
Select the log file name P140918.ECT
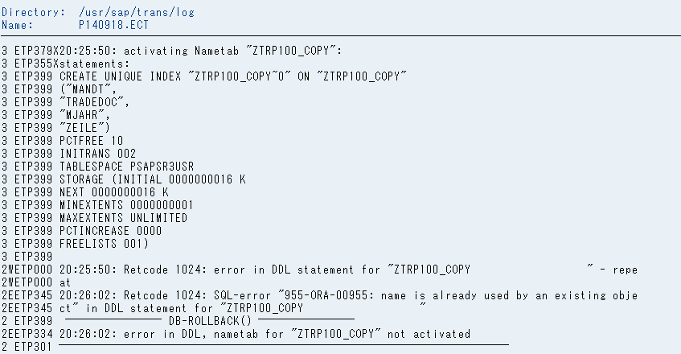click(x=113, y=25)
